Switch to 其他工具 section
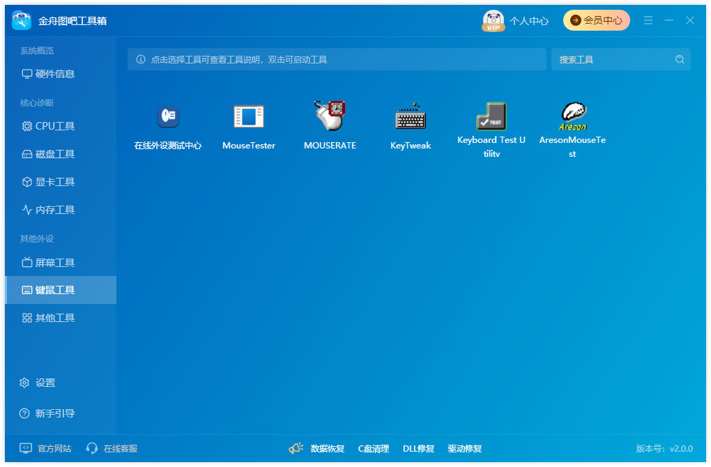Screen dimensions: 711x467 point(61,318)
